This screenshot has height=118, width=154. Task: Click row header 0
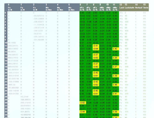tap(5, 13)
